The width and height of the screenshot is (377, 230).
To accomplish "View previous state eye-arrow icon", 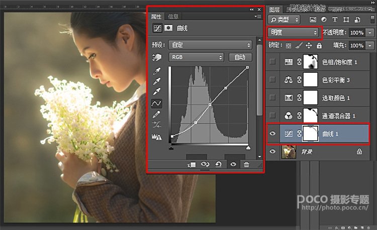I will tap(205, 164).
